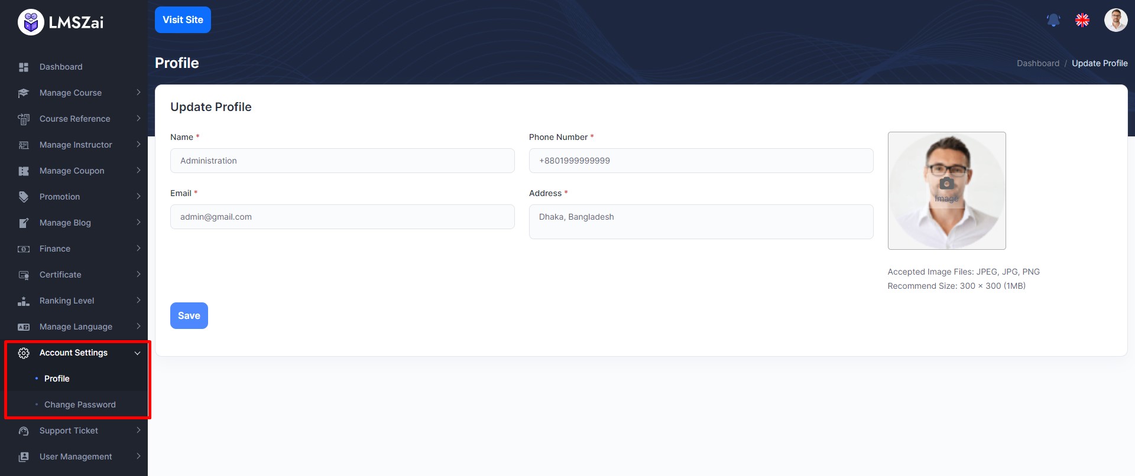1135x476 pixels.
Task: Click the Dashboard grid icon in sidebar
Action: tap(24, 67)
